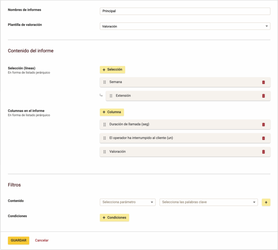Add a new column with + Columna
The height and width of the screenshot is (250, 278).
tap(112, 112)
